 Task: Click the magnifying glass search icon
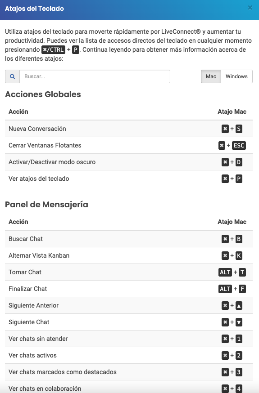click(12, 76)
